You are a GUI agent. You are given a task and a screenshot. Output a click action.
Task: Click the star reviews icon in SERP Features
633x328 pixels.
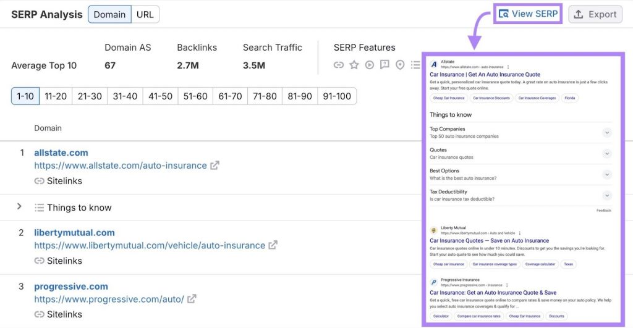354,65
